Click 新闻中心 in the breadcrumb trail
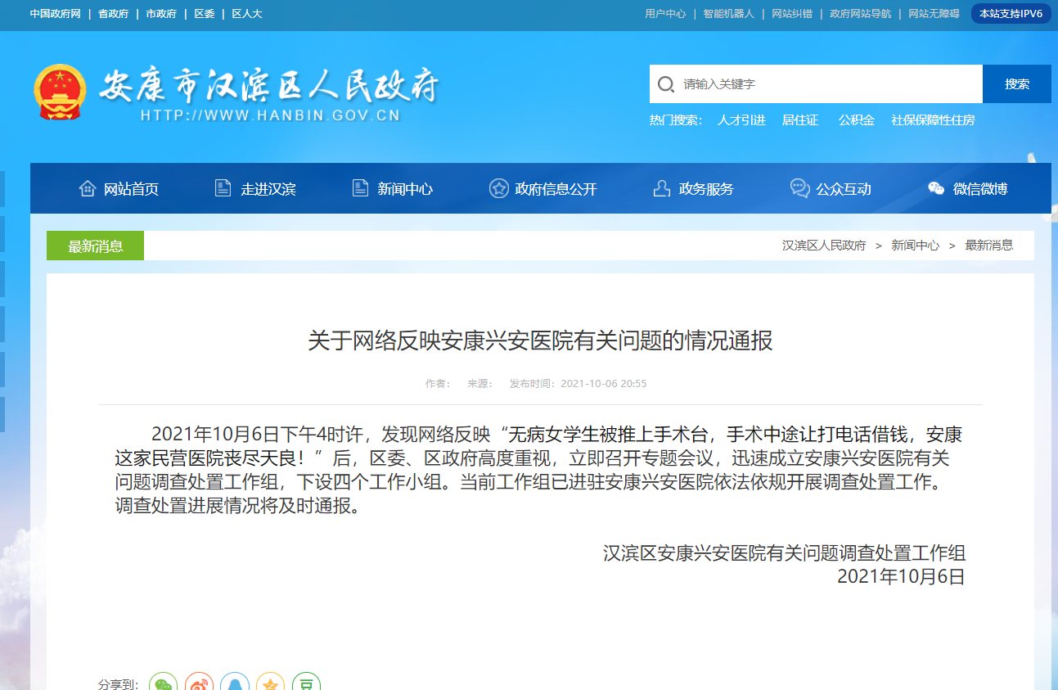Viewport: 1058px width, 690px height. 915,246
